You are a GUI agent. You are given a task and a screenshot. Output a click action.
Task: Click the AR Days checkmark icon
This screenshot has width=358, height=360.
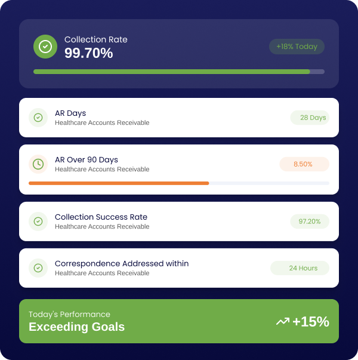[x=38, y=118]
